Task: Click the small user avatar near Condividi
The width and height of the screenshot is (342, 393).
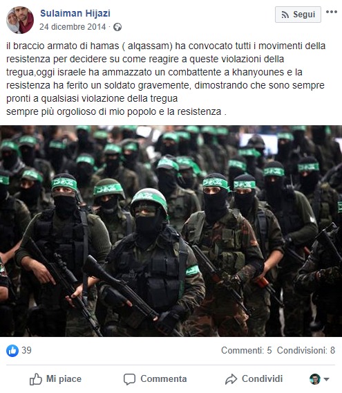Action: click(315, 379)
